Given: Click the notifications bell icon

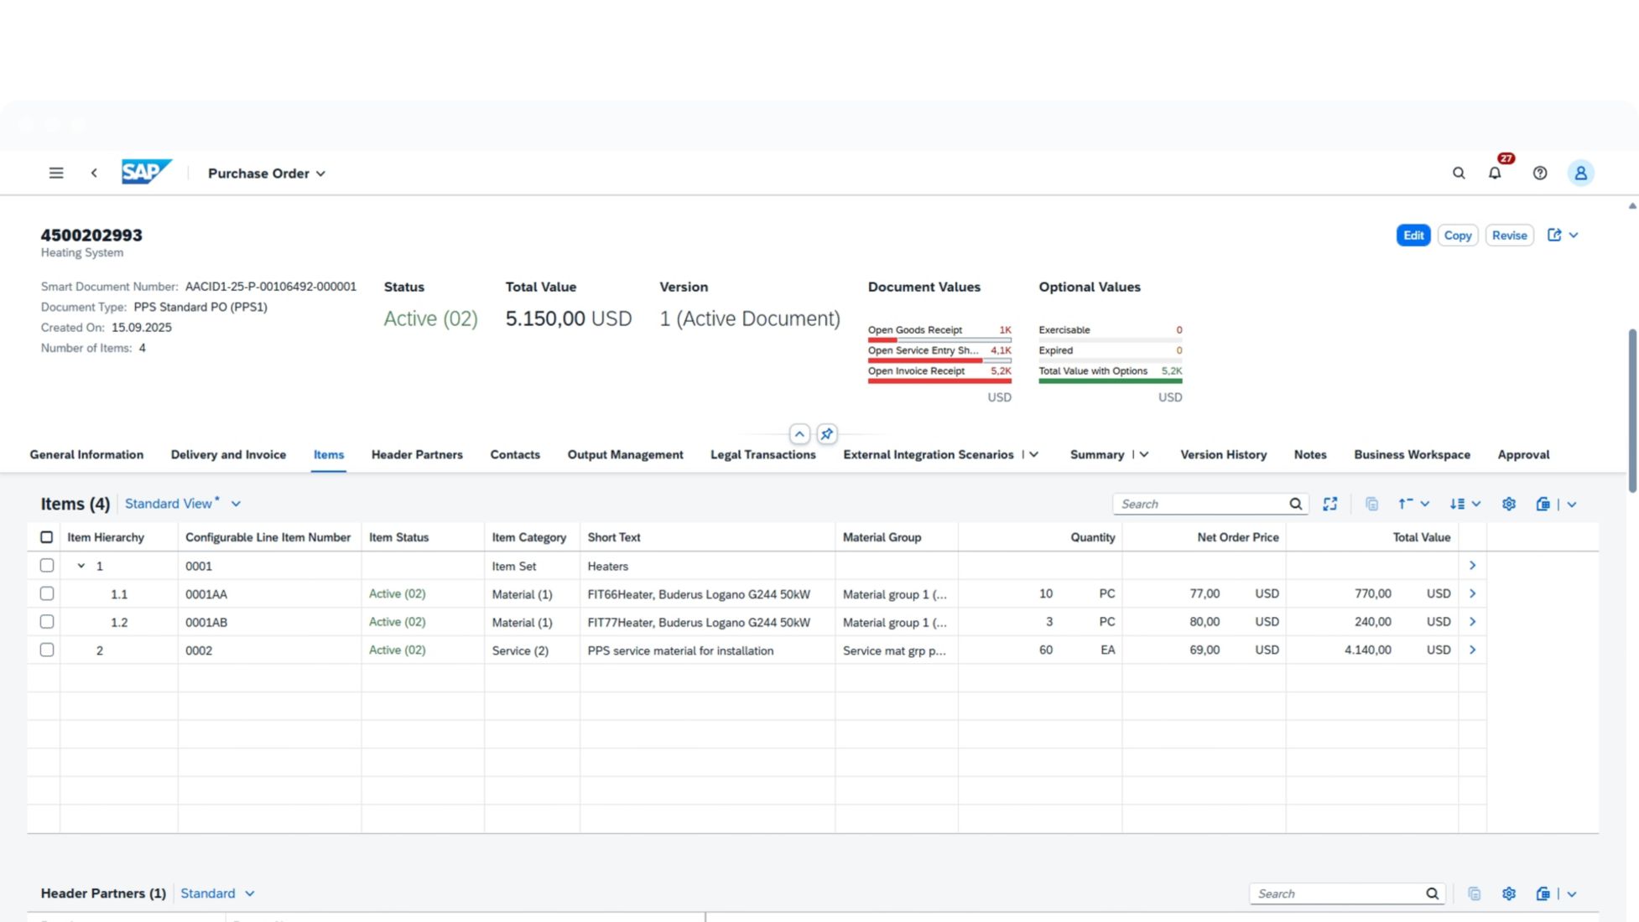Looking at the screenshot, I should click(1495, 173).
